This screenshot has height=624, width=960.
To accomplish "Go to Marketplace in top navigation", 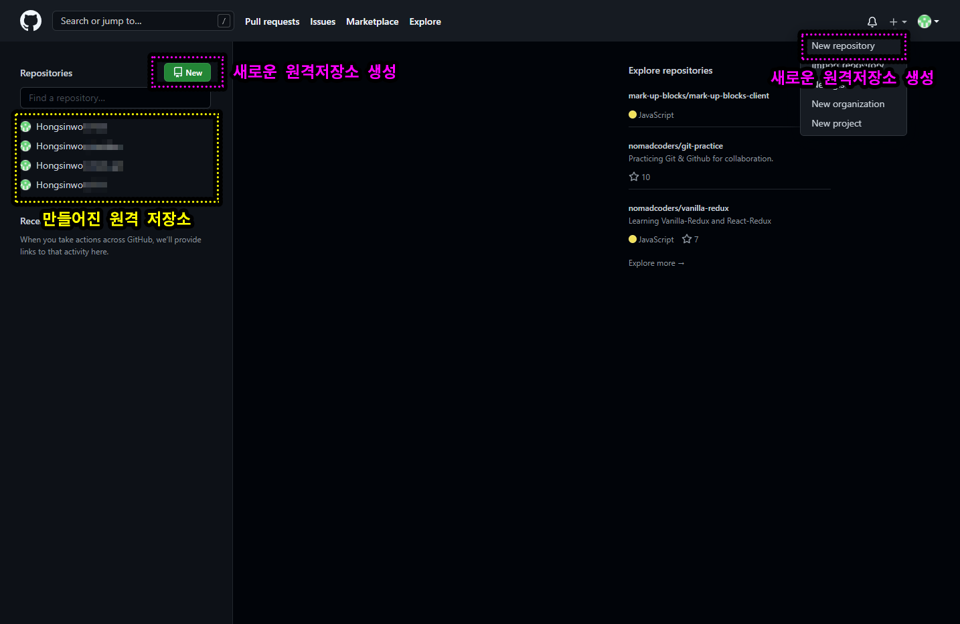I will click(x=372, y=21).
